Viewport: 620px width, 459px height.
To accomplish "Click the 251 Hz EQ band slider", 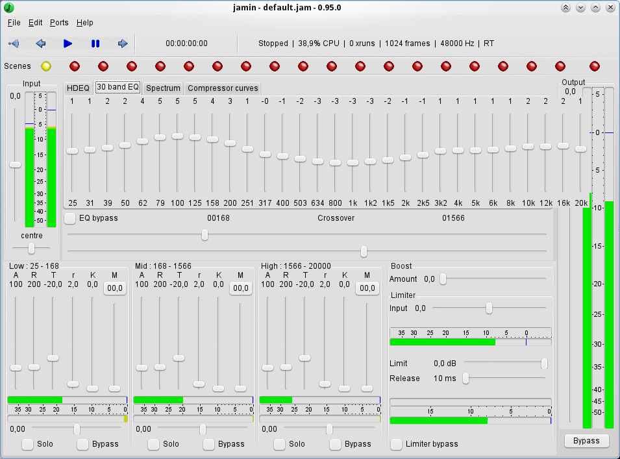I will (247, 149).
